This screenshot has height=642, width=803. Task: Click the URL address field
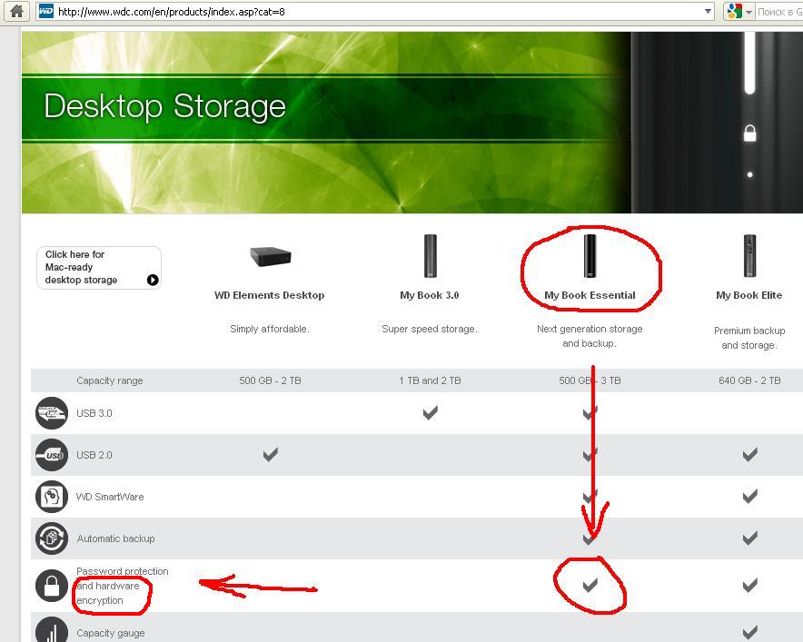pyautogui.click(x=376, y=11)
